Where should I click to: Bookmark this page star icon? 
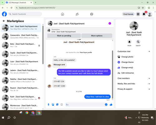click(x=143, y=8)
